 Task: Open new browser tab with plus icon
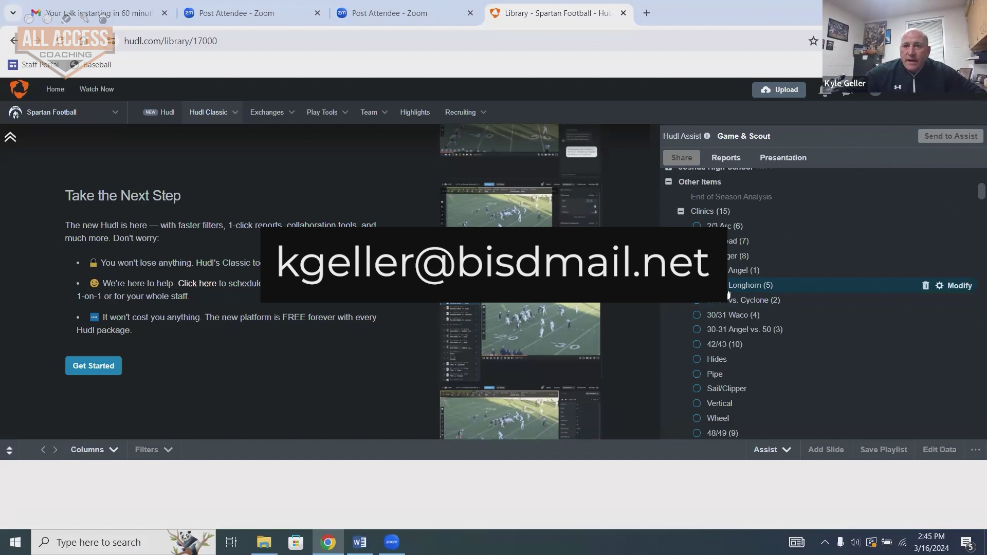[x=647, y=13]
